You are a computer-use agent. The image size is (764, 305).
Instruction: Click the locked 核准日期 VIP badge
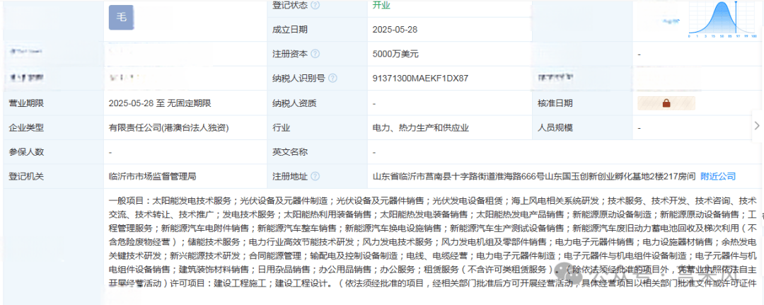pyautogui.click(x=666, y=103)
